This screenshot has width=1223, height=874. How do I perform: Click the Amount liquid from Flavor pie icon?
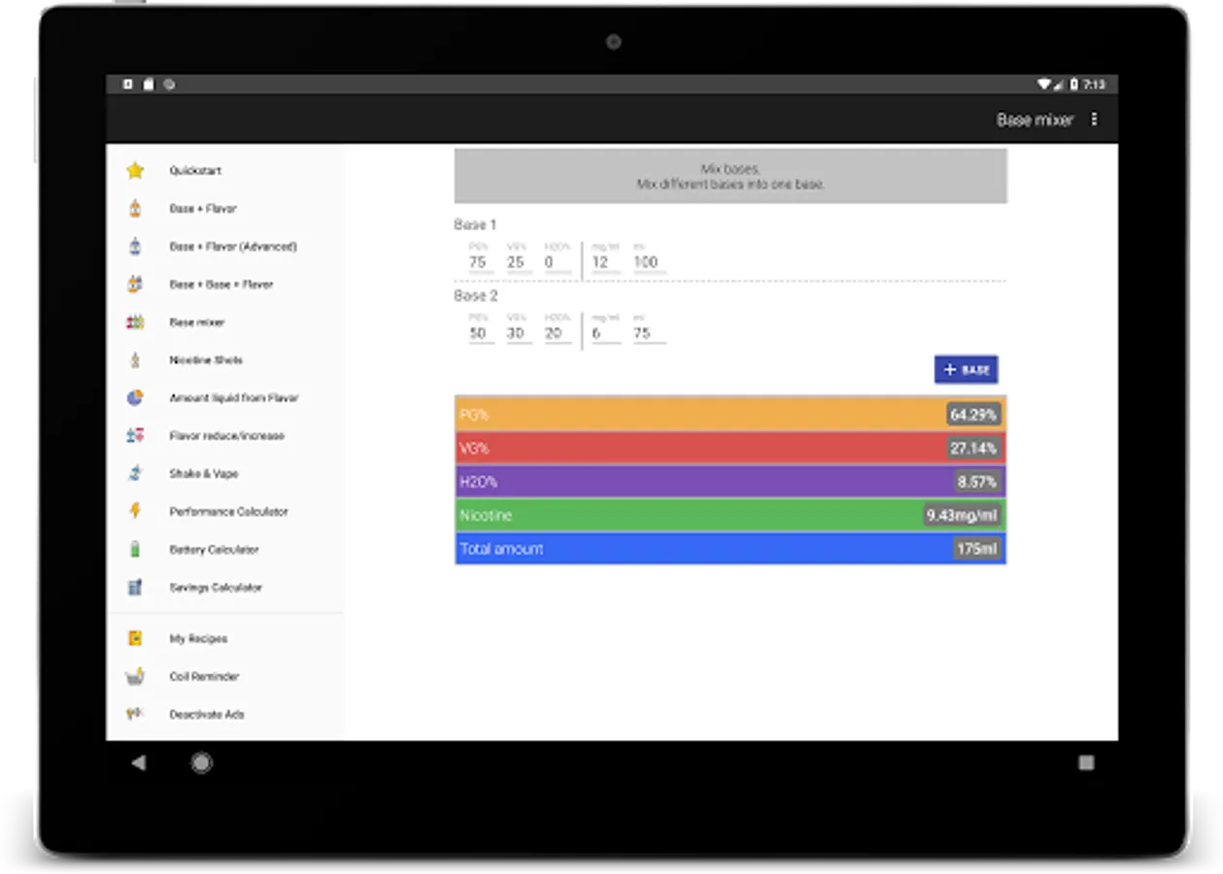135,398
